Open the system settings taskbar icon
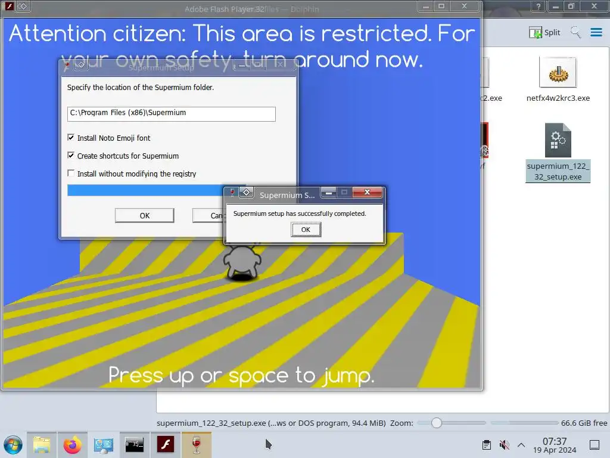The height and width of the screenshot is (458, 610). click(104, 445)
